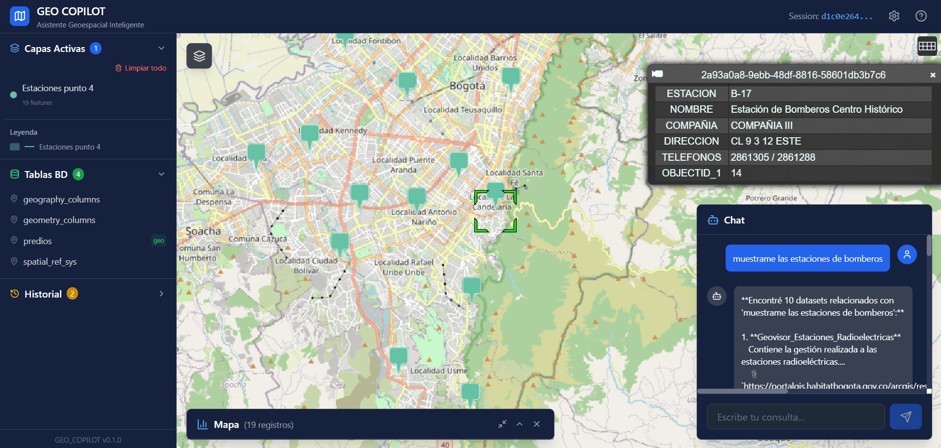Viewport: 941px width, 448px height.
Task: Toggle Estaciones punto 4 legend swatch
Action: [x=15, y=147]
